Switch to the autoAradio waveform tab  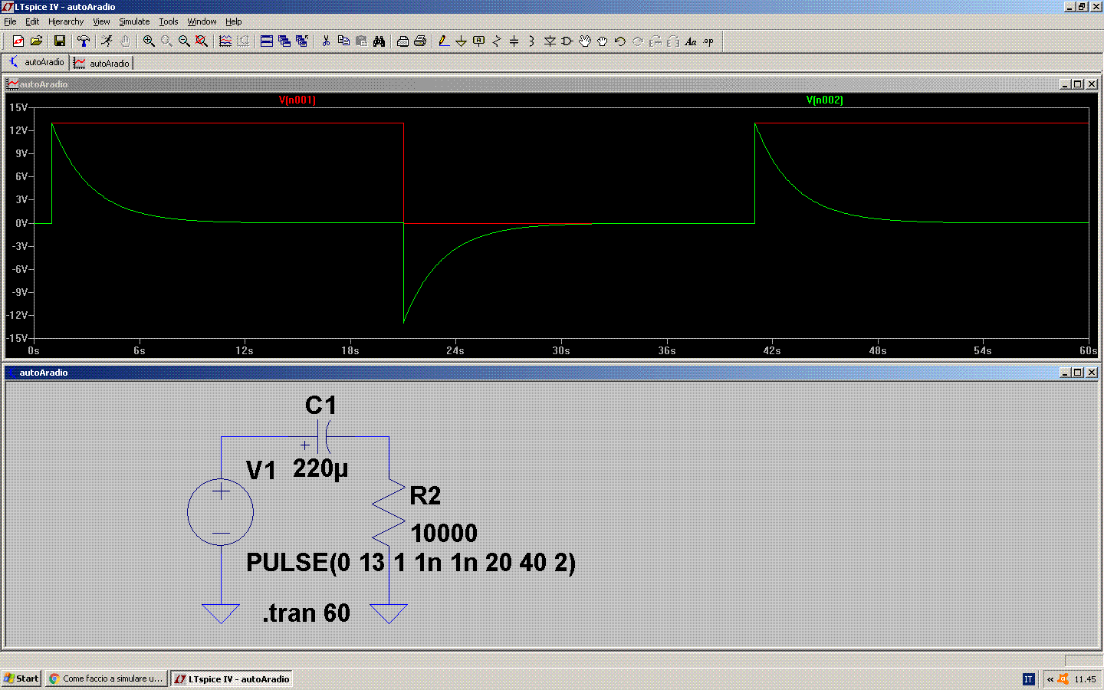click(102, 63)
